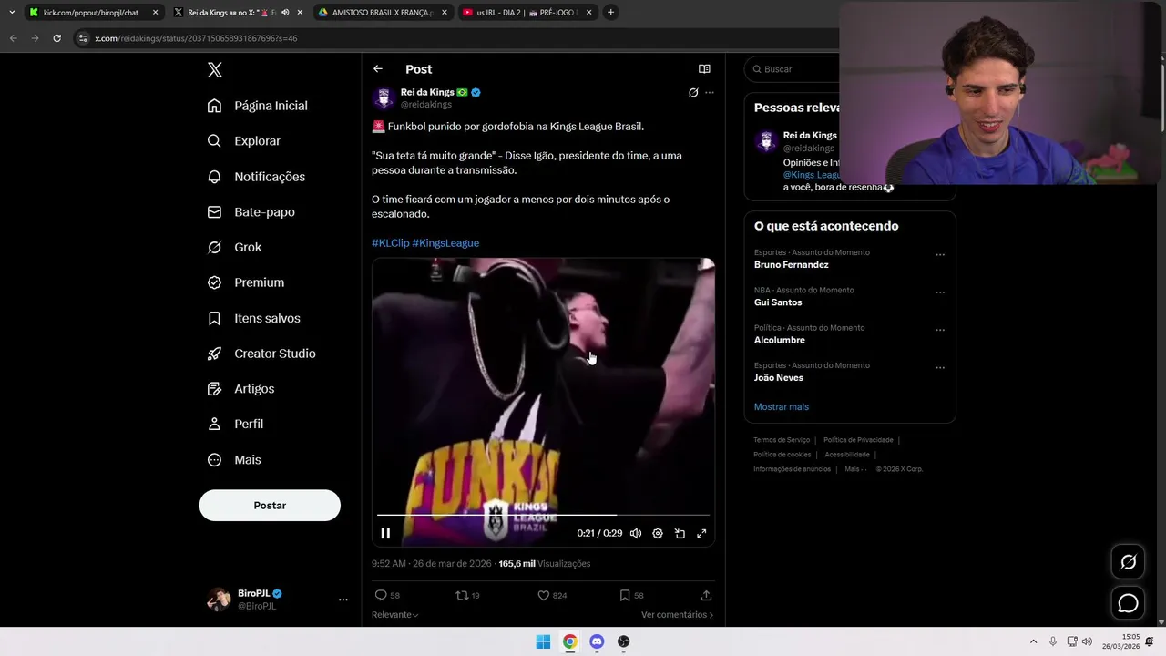Open the Bruno Fernandez trend

click(x=792, y=265)
